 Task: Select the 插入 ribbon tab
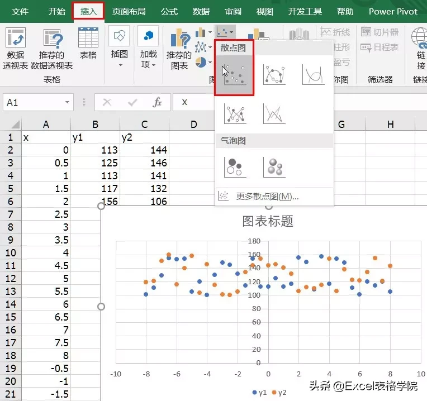[x=88, y=11]
